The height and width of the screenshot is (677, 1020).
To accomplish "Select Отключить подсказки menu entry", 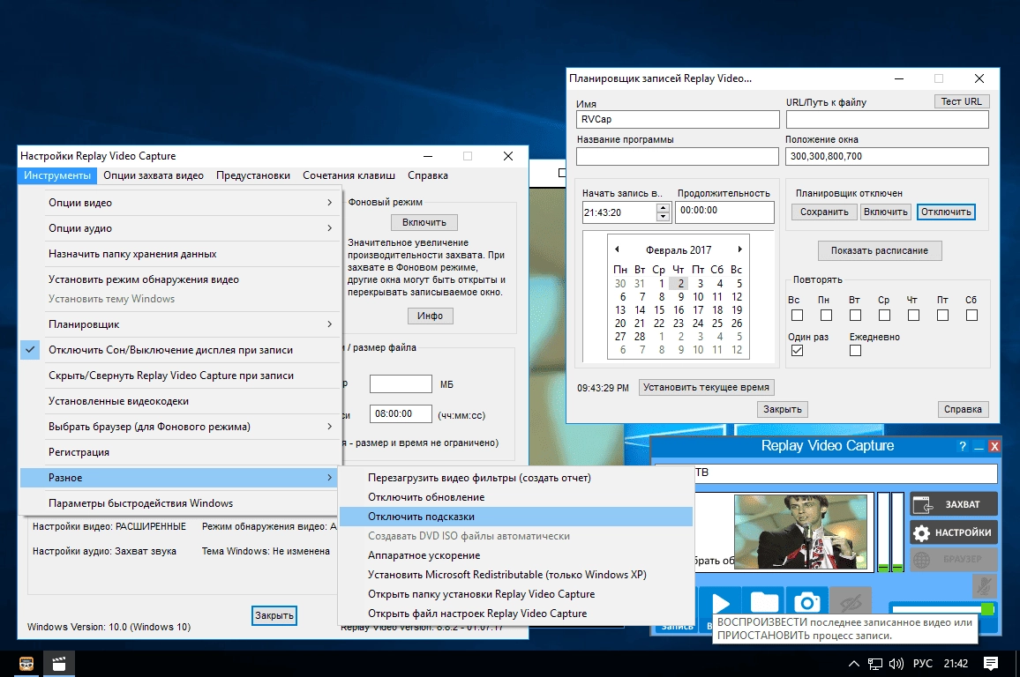I will pyautogui.click(x=516, y=517).
